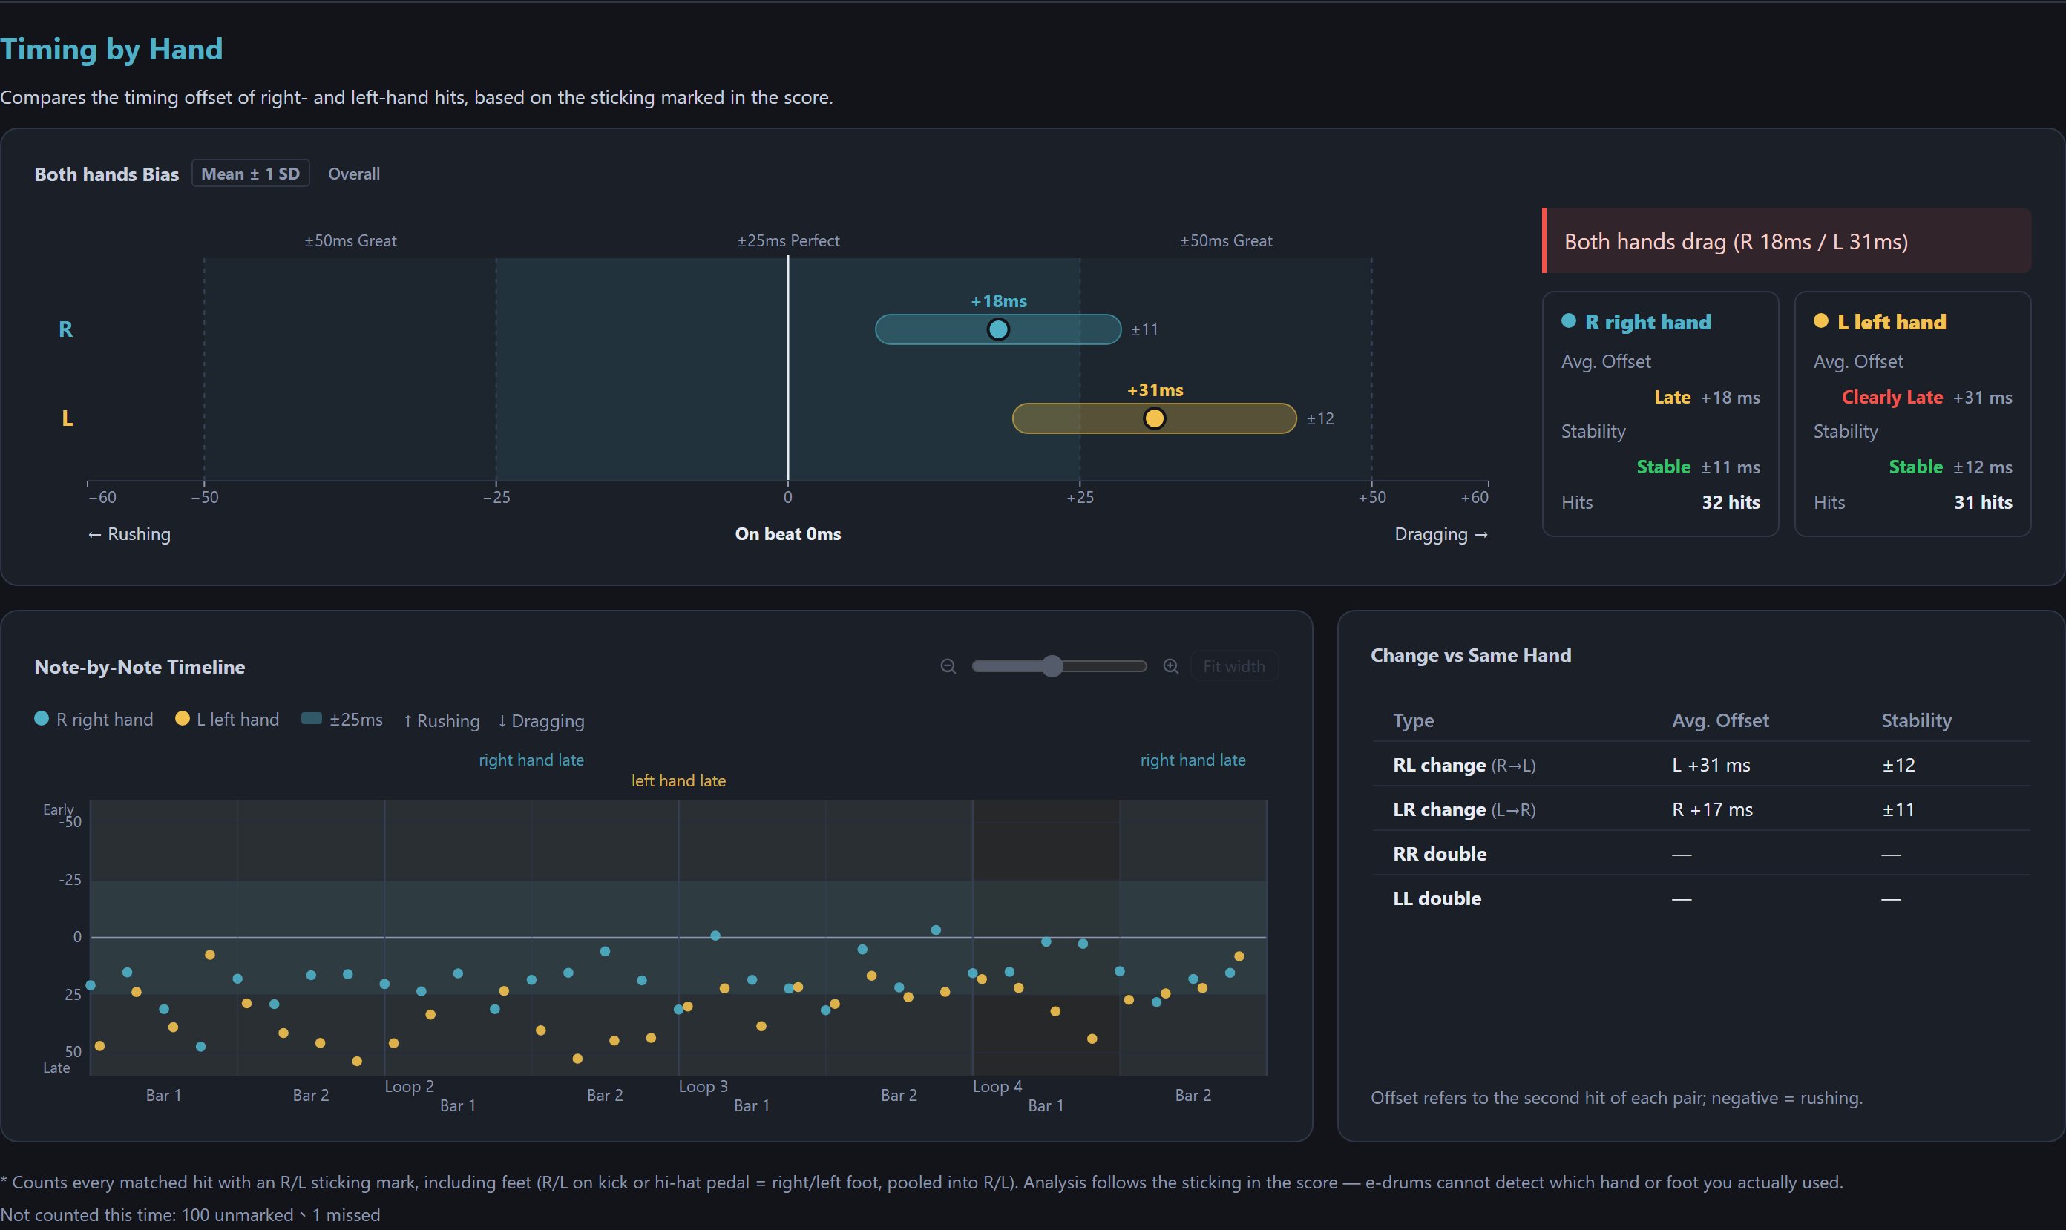Screen dimensions: 2066x1230
Task: Click the Fit width button
Action: [1233, 666]
